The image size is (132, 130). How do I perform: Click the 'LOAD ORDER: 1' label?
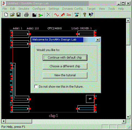81,28
